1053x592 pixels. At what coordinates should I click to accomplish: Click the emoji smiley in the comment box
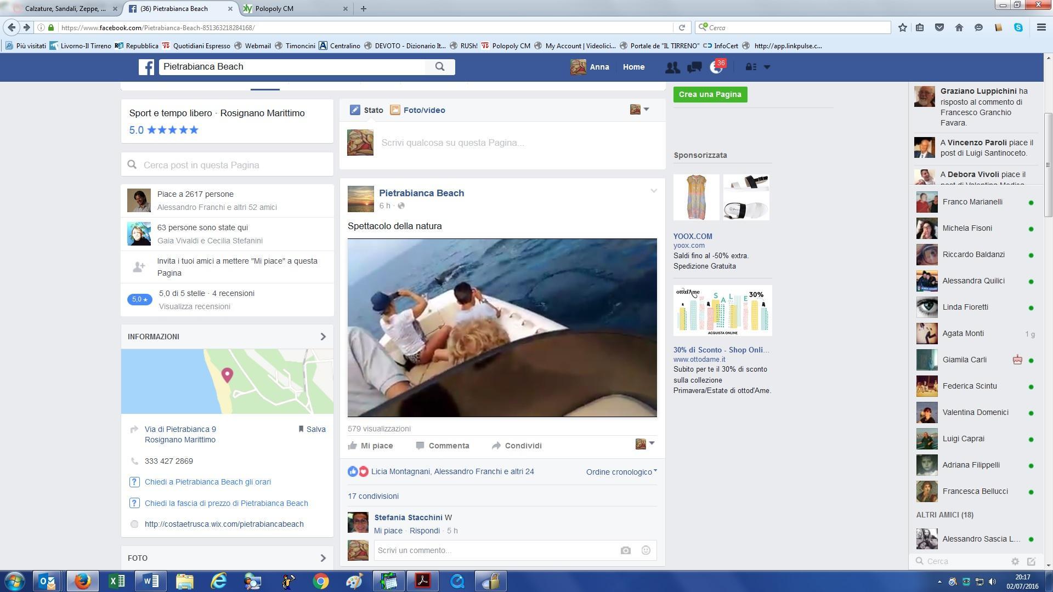tap(646, 550)
